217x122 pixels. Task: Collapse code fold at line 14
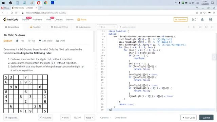pos(105,66)
